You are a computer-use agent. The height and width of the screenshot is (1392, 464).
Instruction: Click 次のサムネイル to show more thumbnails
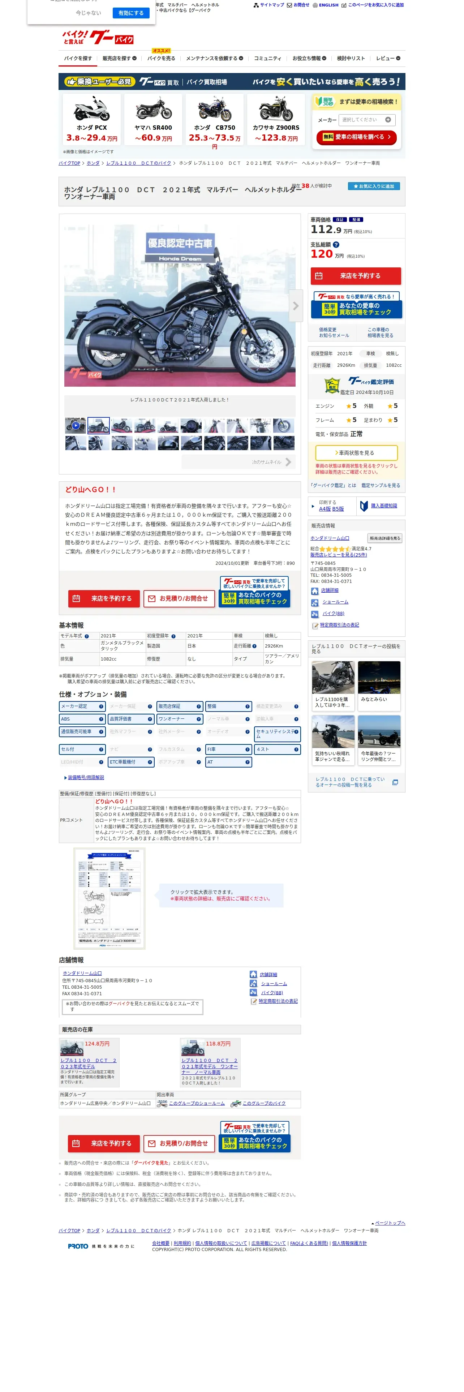239,462
